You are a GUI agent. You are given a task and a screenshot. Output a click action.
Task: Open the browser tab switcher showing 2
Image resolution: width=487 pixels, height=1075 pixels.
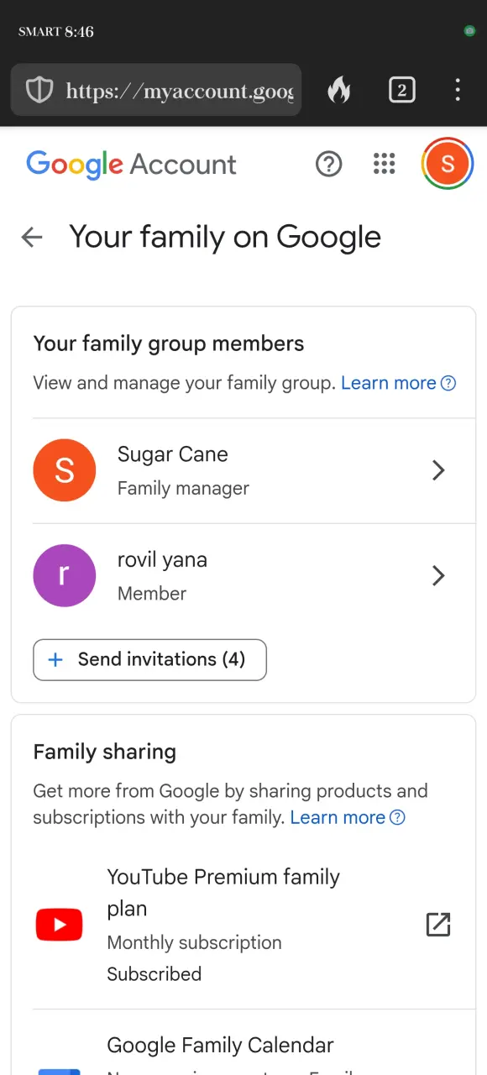click(402, 90)
